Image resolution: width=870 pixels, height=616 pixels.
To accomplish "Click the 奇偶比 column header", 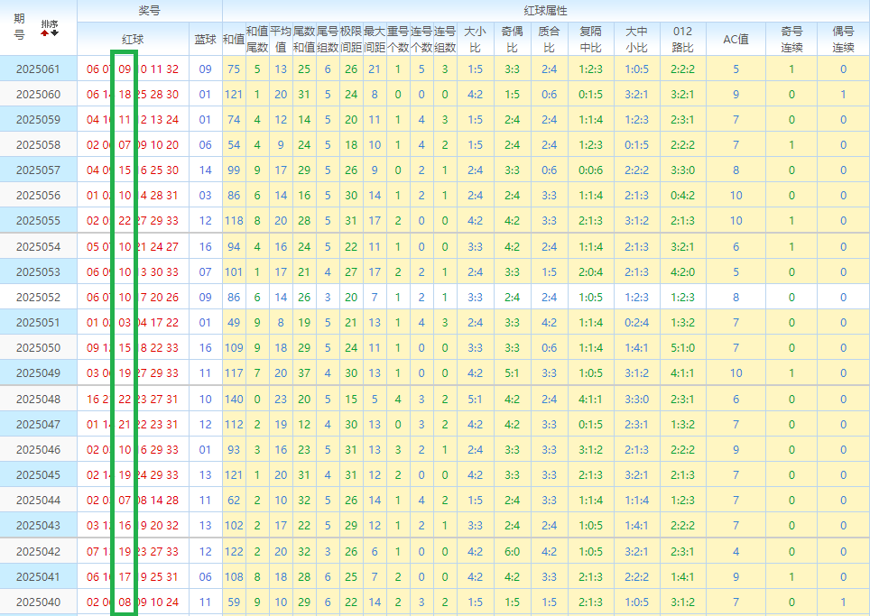I will pyautogui.click(x=512, y=39).
